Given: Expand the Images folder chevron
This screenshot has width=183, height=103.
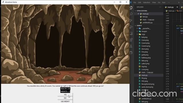Looking at the screenshot, I should pyautogui.click(x=137, y=31).
